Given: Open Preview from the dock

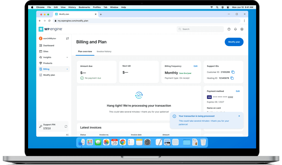Looking at the screenshot, I should (167, 142).
